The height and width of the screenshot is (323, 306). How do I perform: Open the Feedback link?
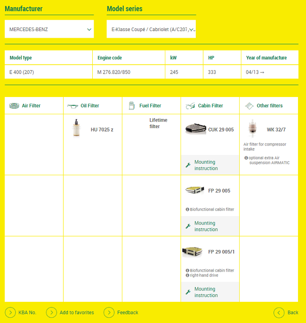(121, 313)
